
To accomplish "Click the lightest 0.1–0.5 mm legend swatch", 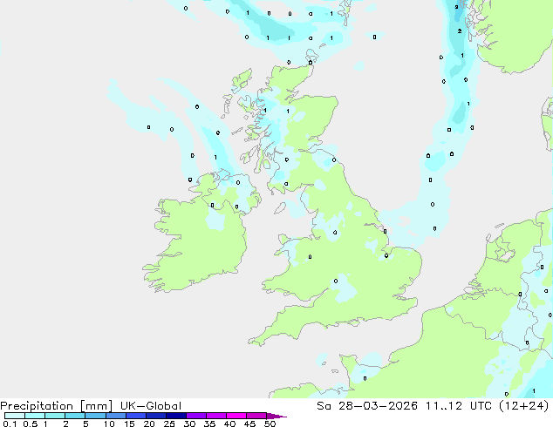I will [x=15, y=416].
